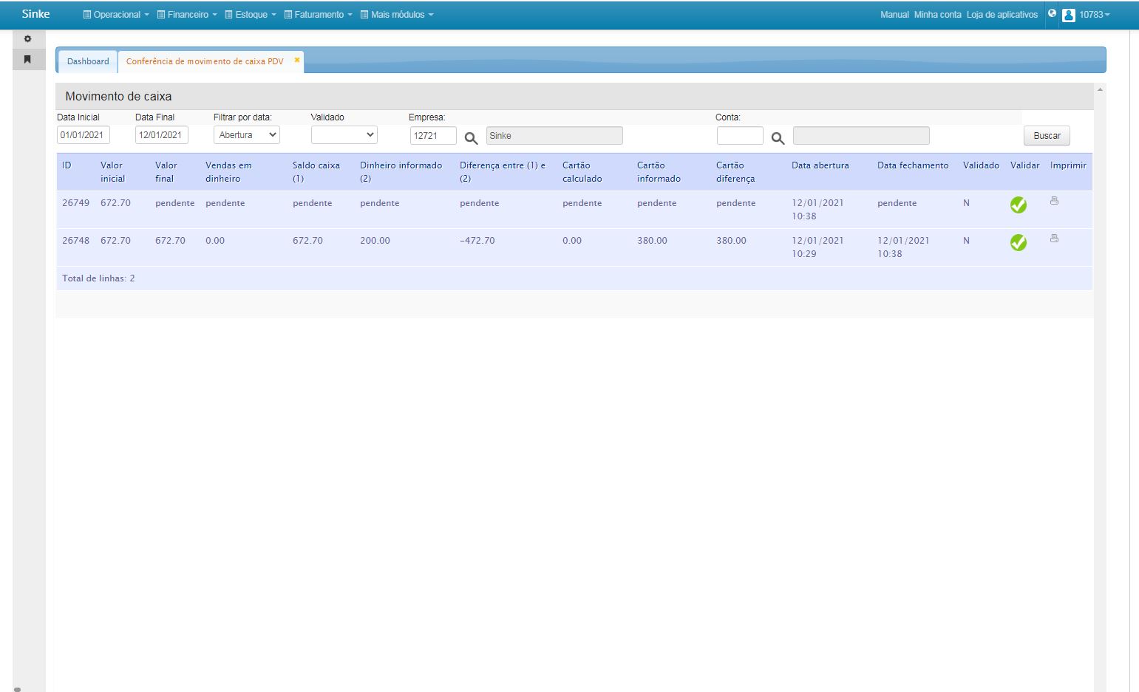Open Empresa search magnifier
1139x692 pixels.
point(471,138)
